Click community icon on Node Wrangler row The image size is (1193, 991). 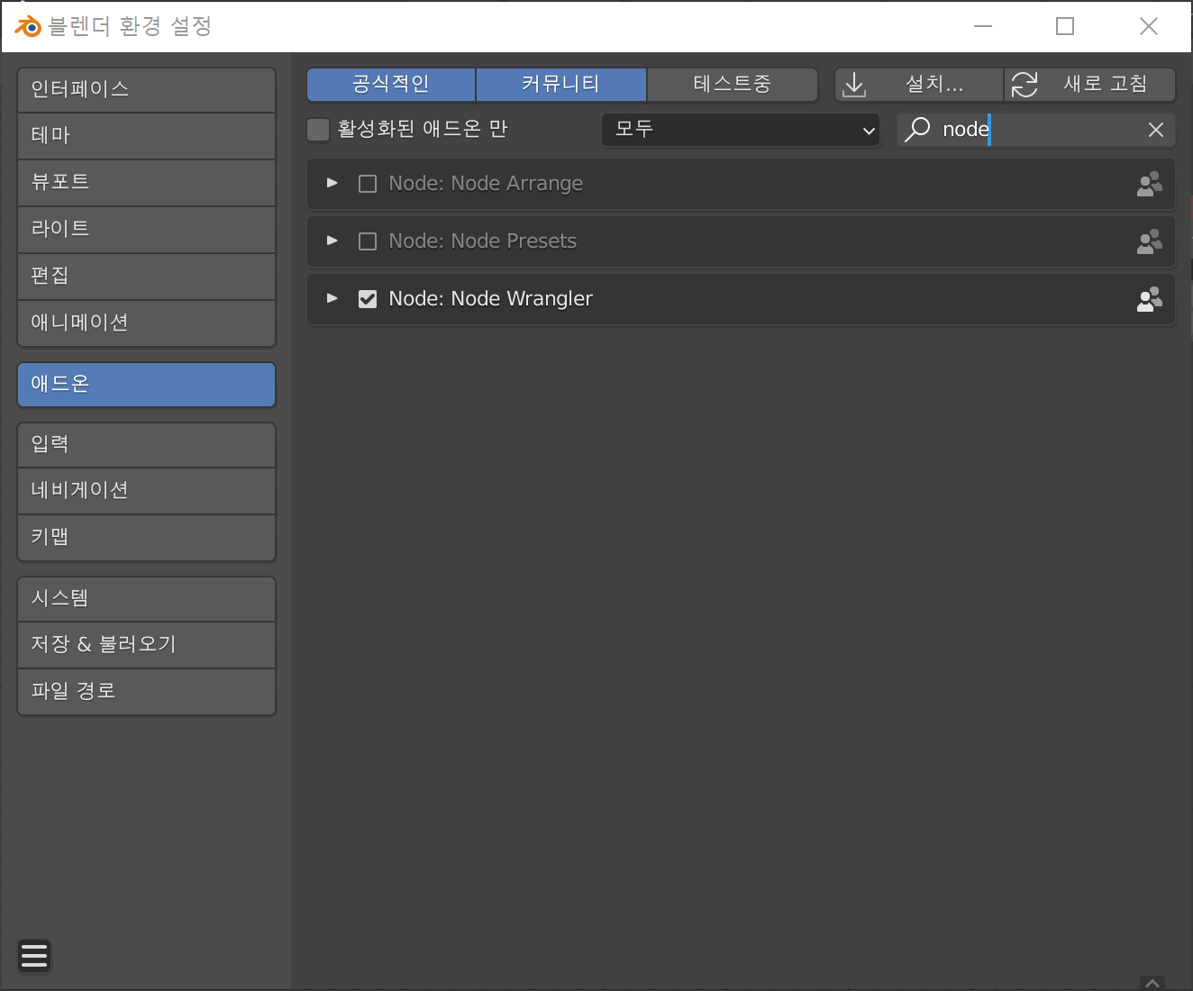coord(1150,299)
